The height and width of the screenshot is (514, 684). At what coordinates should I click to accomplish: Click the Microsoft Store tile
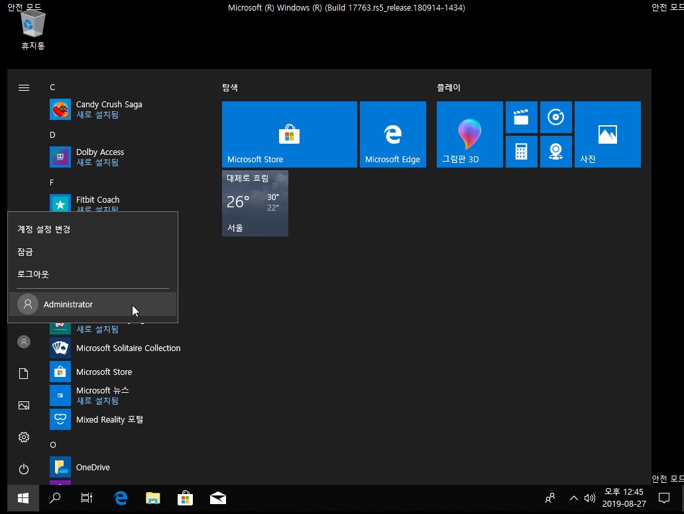click(289, 134)
